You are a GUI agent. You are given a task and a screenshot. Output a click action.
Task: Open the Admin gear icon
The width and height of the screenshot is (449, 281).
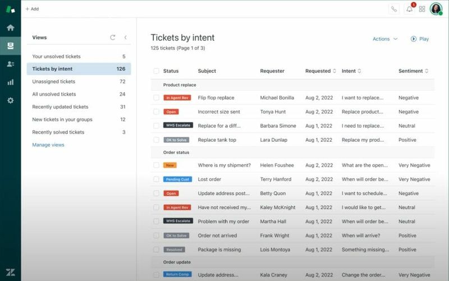pos(10,101)
